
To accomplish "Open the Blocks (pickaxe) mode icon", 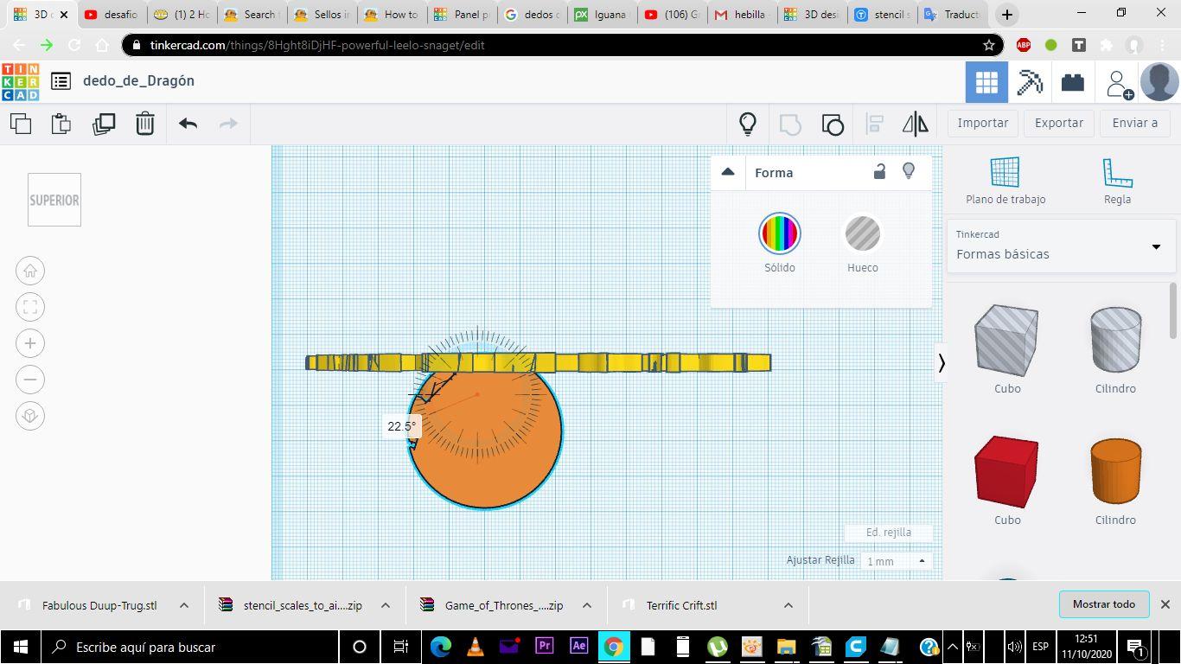I will pyautogui.click(x=1030, y=83).
